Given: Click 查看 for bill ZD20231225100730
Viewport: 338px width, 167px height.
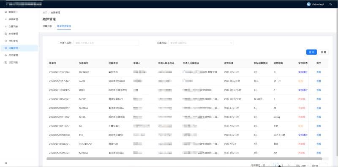Looking at the screenshot, I should point(319,135).
